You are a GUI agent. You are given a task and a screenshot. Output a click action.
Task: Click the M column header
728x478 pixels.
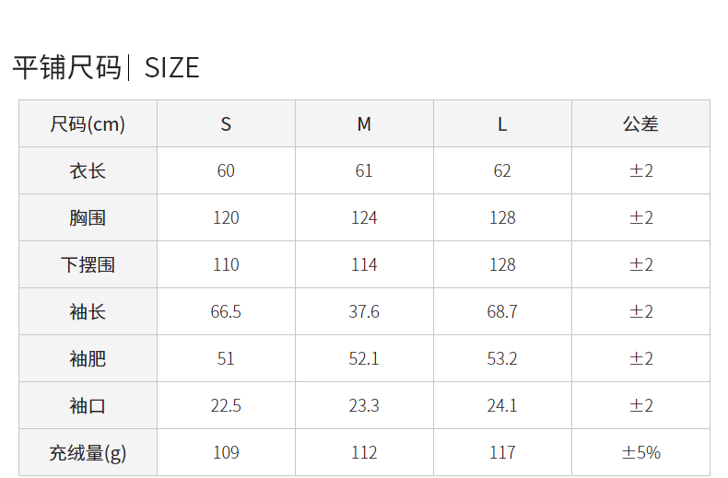coord(365,124)
